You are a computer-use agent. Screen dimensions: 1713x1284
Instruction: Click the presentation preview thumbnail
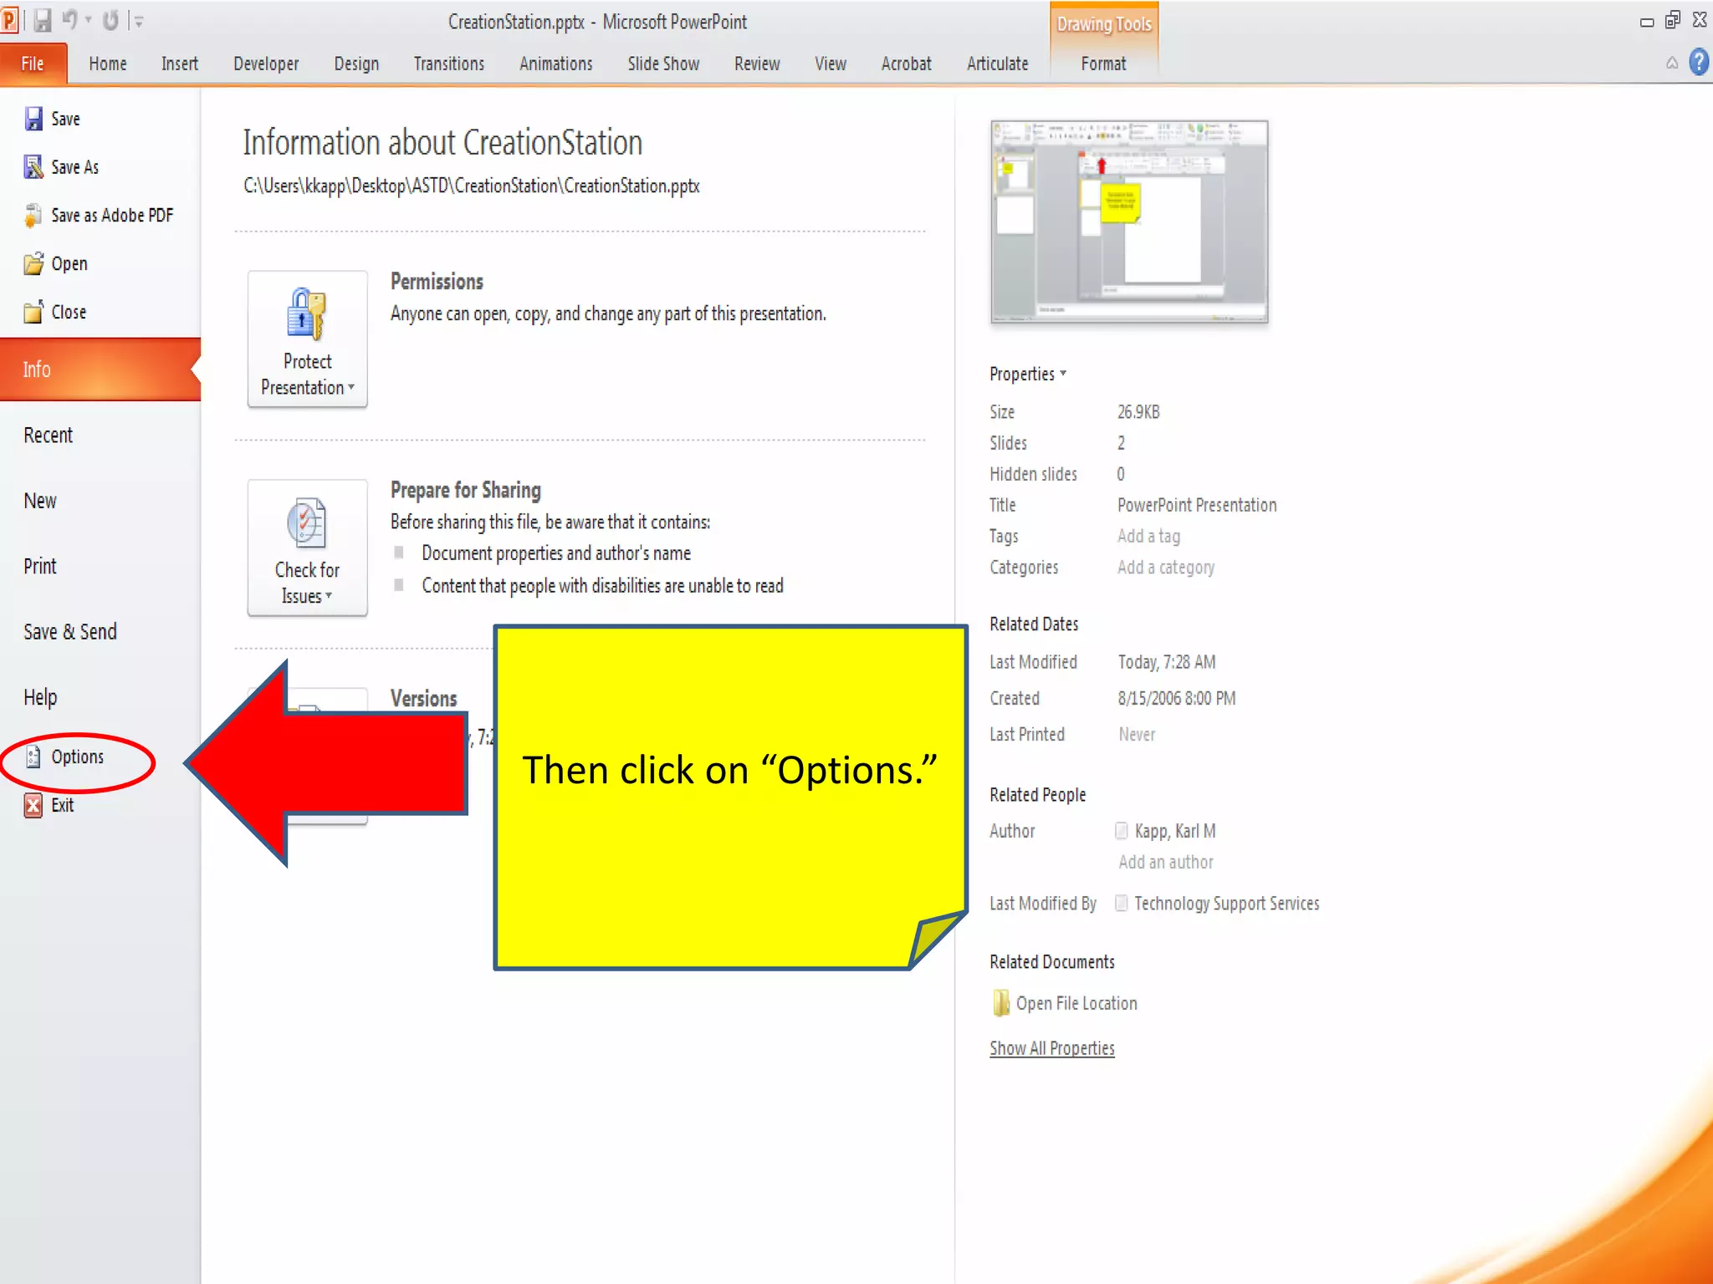coord(1129,222)
